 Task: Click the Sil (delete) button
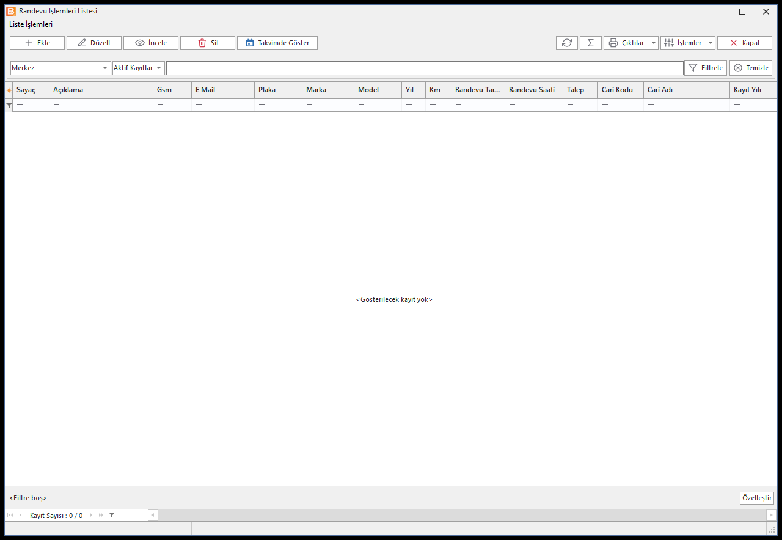pos(208,43)
